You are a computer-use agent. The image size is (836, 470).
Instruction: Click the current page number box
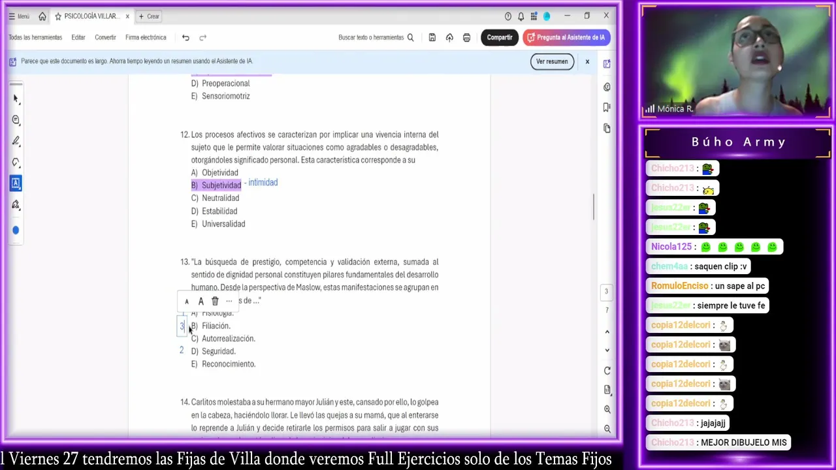click(606, 292)
